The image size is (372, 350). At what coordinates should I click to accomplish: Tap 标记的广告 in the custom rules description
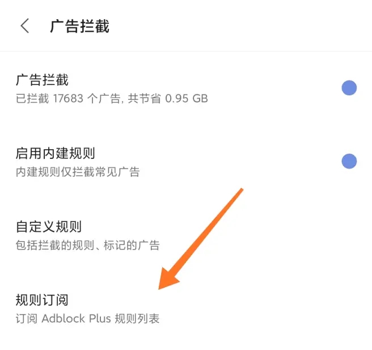click(x=132, y=245)
